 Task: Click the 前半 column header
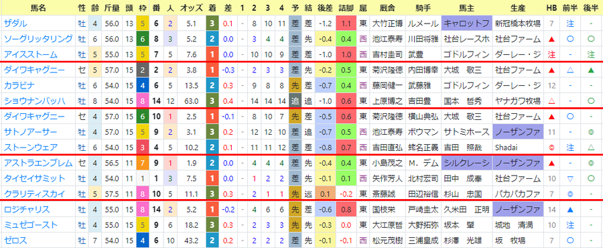point(570,7)
